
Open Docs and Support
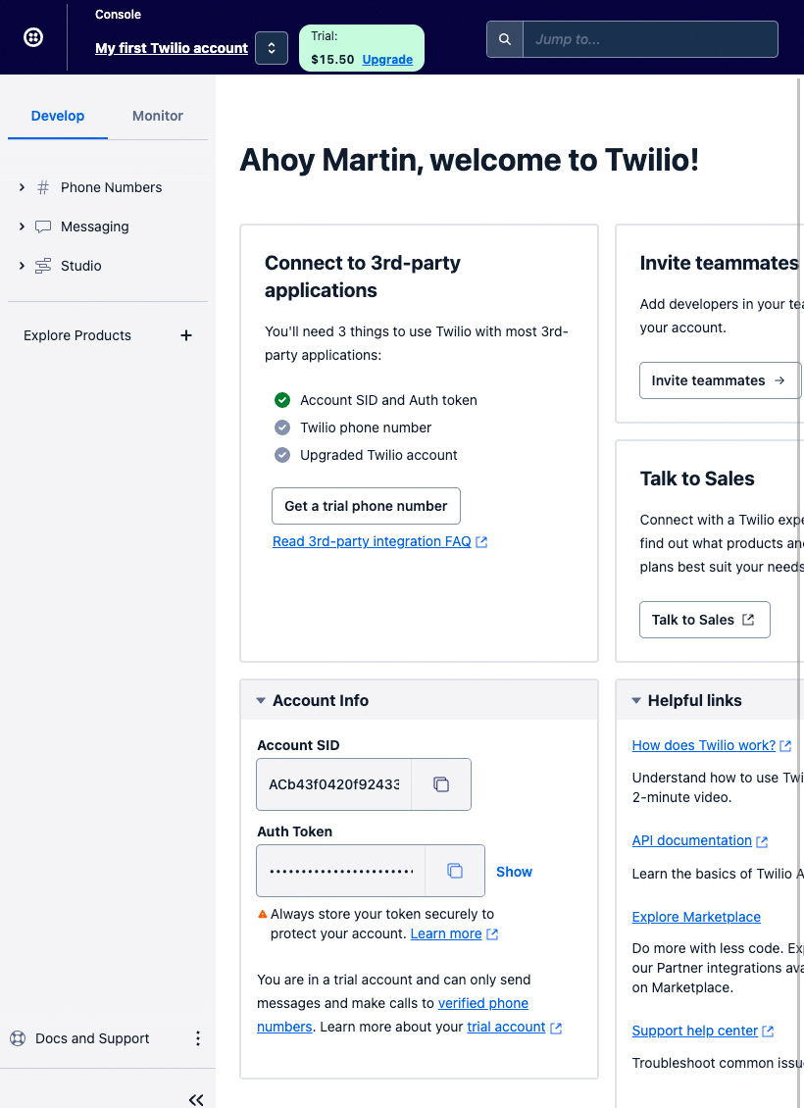92,1038
